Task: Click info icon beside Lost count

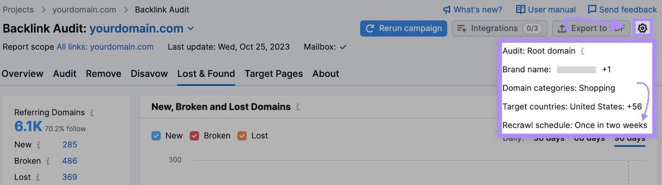Action: click(38, 177)
